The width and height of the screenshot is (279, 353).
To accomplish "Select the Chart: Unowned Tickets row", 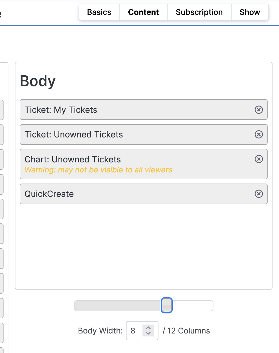I will (144, 164).
